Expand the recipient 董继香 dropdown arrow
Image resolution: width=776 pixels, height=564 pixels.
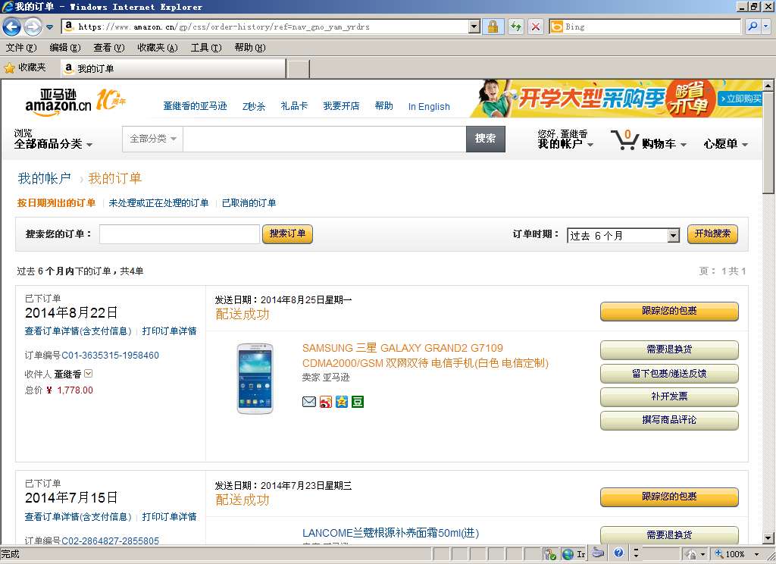89,374
